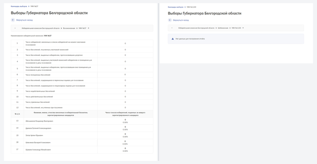The width and height of the screenshot is (317, 164).
Task: Click УИК №37 item in selector path
Action: coord(82,28)
